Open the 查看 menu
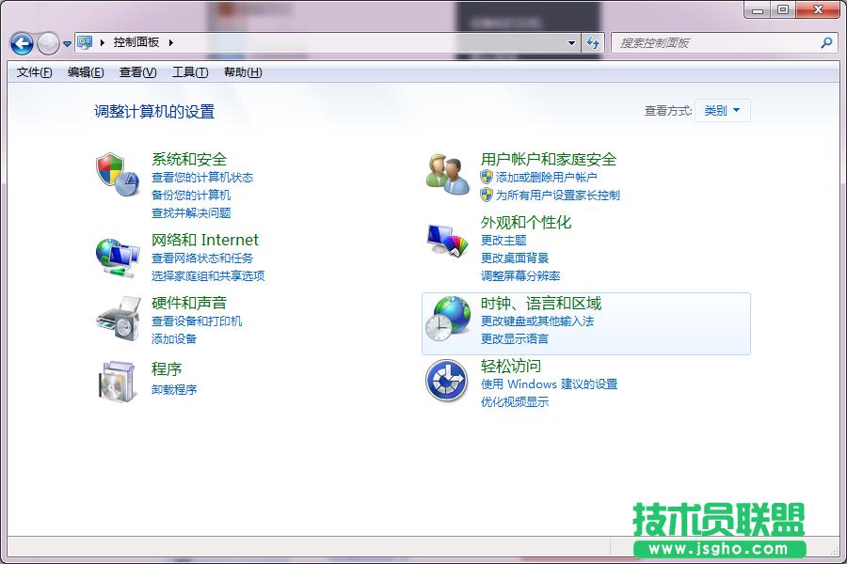 click(136, 72)
